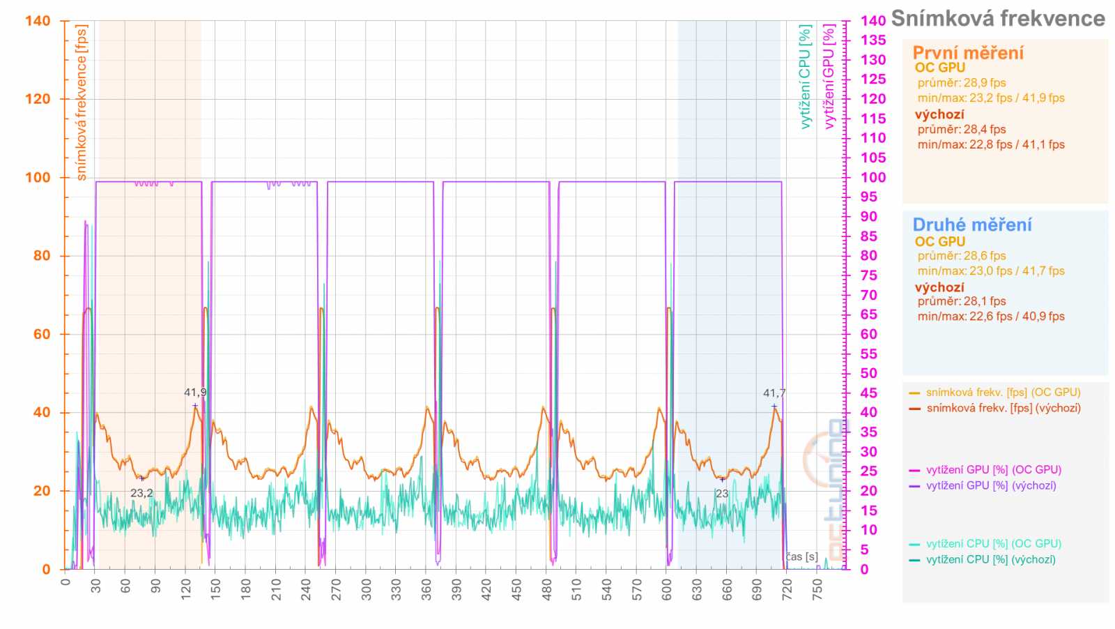Select 'min/max: 23,2 fps / 41,9 fps'
1115x629 pixels.
pos(991,98)
